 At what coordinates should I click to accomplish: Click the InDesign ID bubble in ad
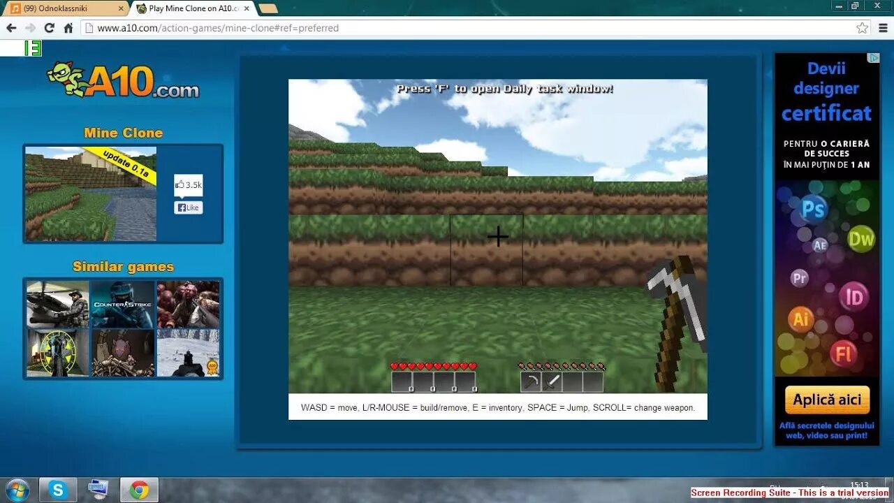854,297
